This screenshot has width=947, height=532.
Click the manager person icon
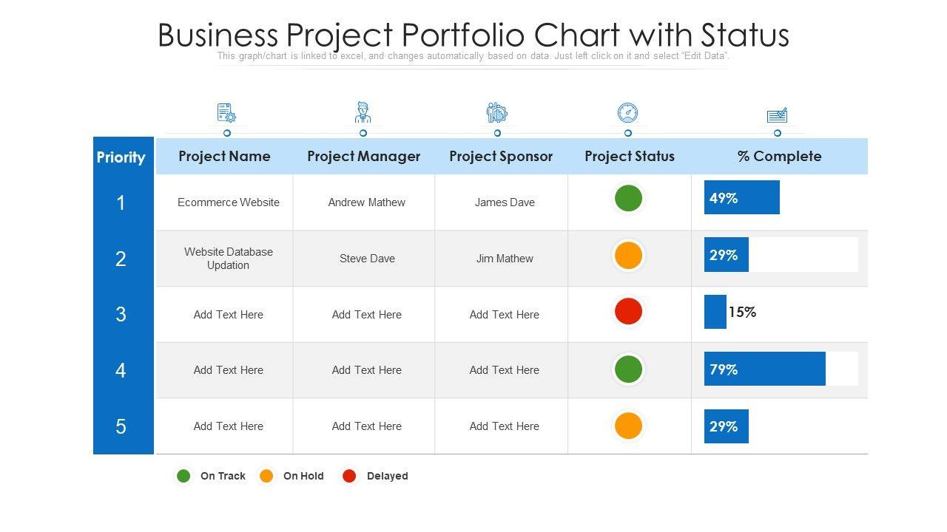tap(363, 113)
